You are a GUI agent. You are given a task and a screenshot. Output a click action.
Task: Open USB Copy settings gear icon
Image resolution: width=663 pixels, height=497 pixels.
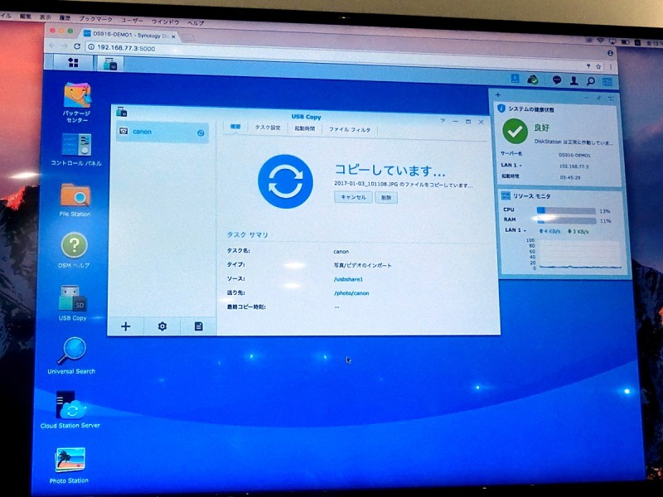162,326
